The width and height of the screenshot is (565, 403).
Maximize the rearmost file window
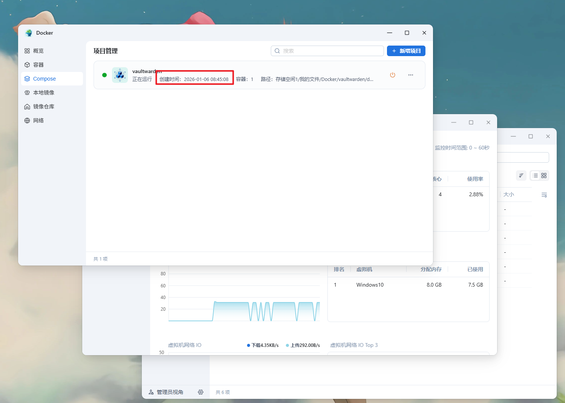(531, 136)
